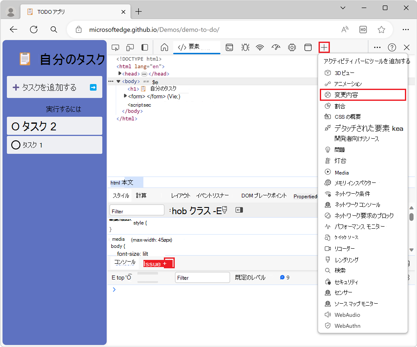Image resolution: width=417 pixels, height=347 pixels.
Task: Expand the form element in the DOM tree
Action: (125, 95)
